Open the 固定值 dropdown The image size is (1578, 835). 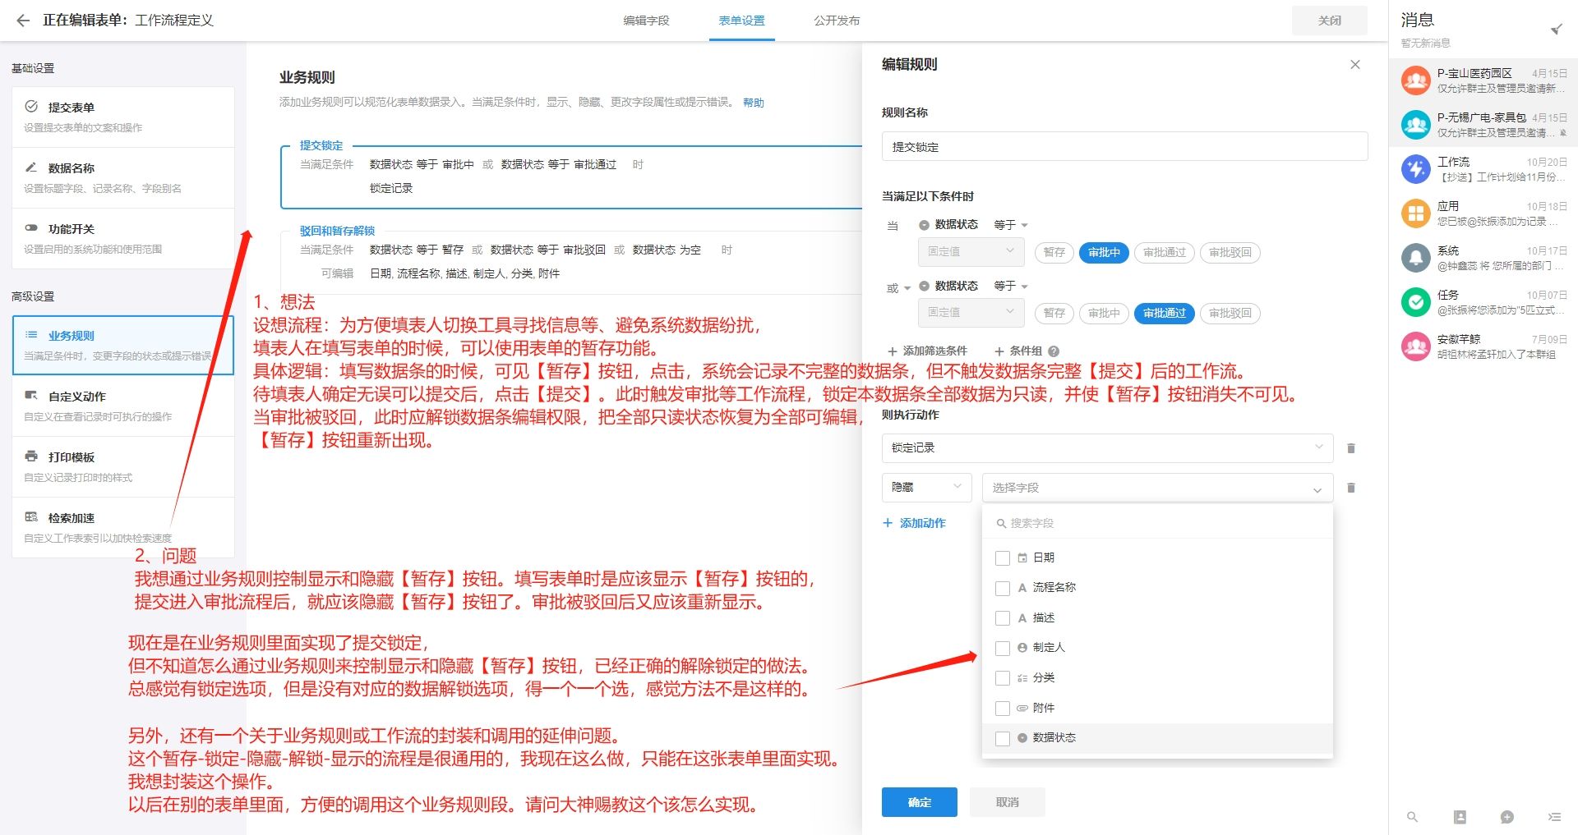tap(971, 252)
